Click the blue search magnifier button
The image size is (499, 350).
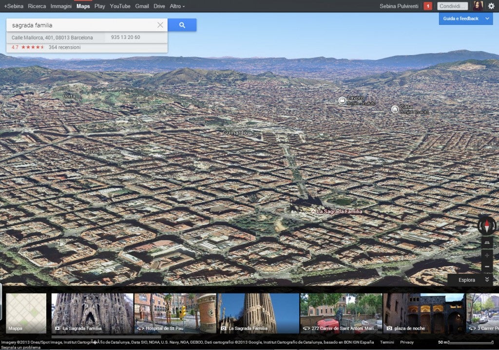pyautogui.click(x=182, y=25)
